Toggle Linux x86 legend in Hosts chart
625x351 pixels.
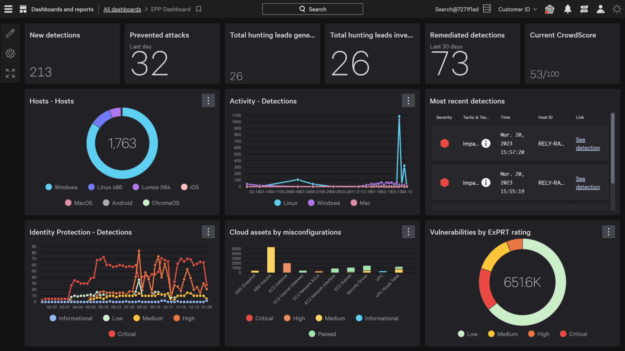point(105,187)
